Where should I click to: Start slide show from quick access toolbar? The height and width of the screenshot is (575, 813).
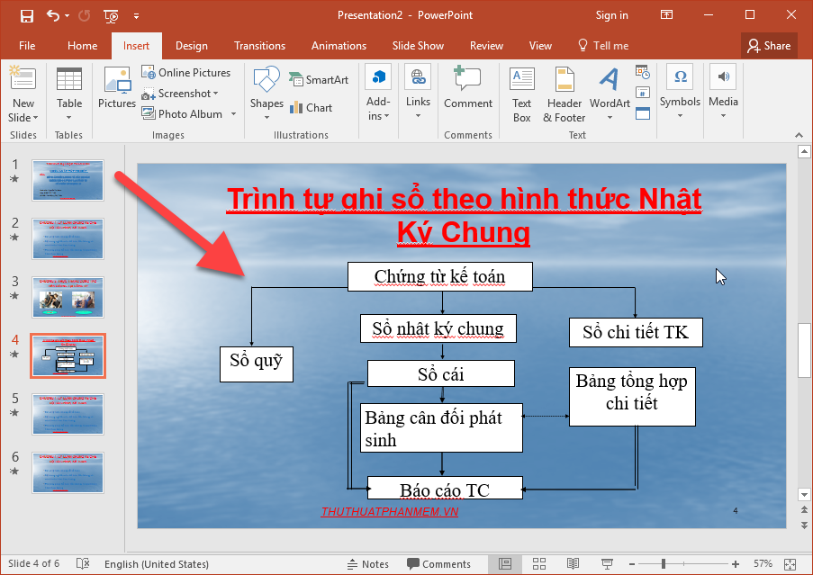point(110,15)
